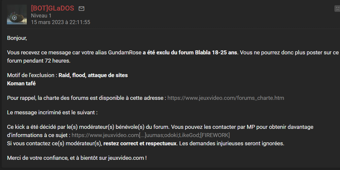Click the Niveau 1 level label
340x170 pixels.
click(41, 15)
